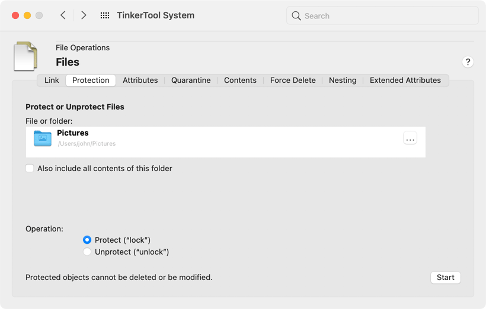Viewport: 486px width, 309px height.
Task: Switch to the Link tab
Action: tap(52, 80)
